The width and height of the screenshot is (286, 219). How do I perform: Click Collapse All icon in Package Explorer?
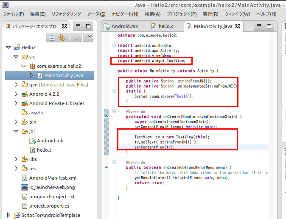(52, 38)
